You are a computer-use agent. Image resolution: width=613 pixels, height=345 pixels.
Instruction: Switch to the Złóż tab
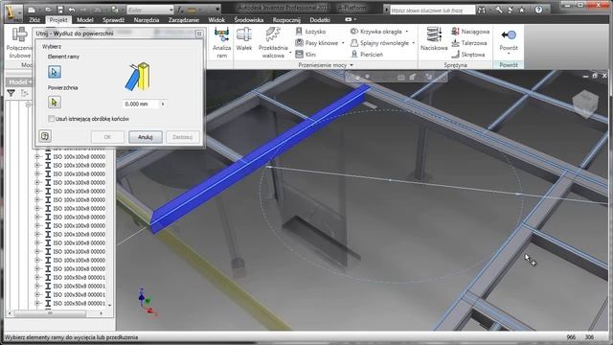point(34,19)
